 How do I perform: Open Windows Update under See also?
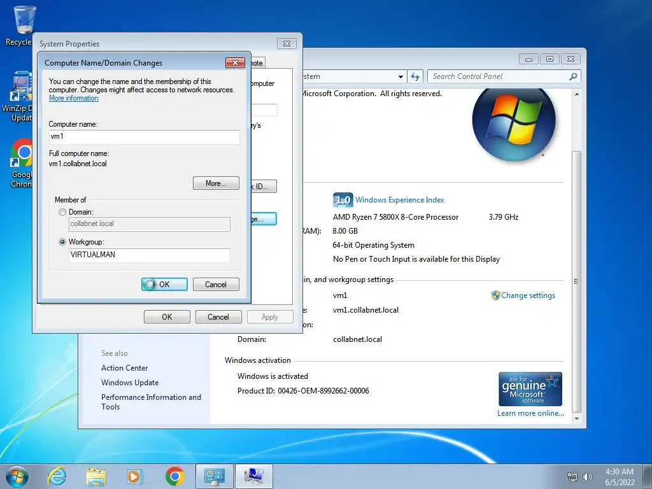click(130, 383)
